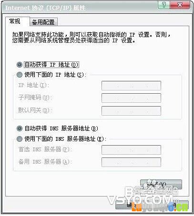
Task: Click the 默认网关 input box
Action: pos(131,111)
